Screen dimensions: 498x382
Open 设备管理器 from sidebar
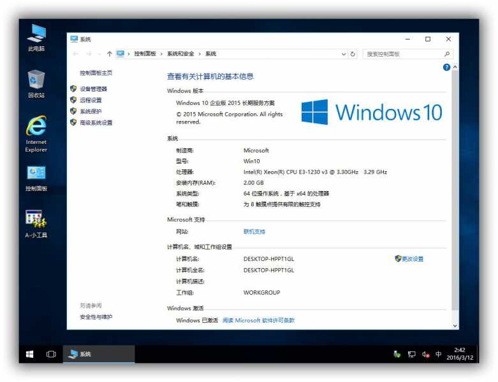pyautogui.click(x=93, y=89)
